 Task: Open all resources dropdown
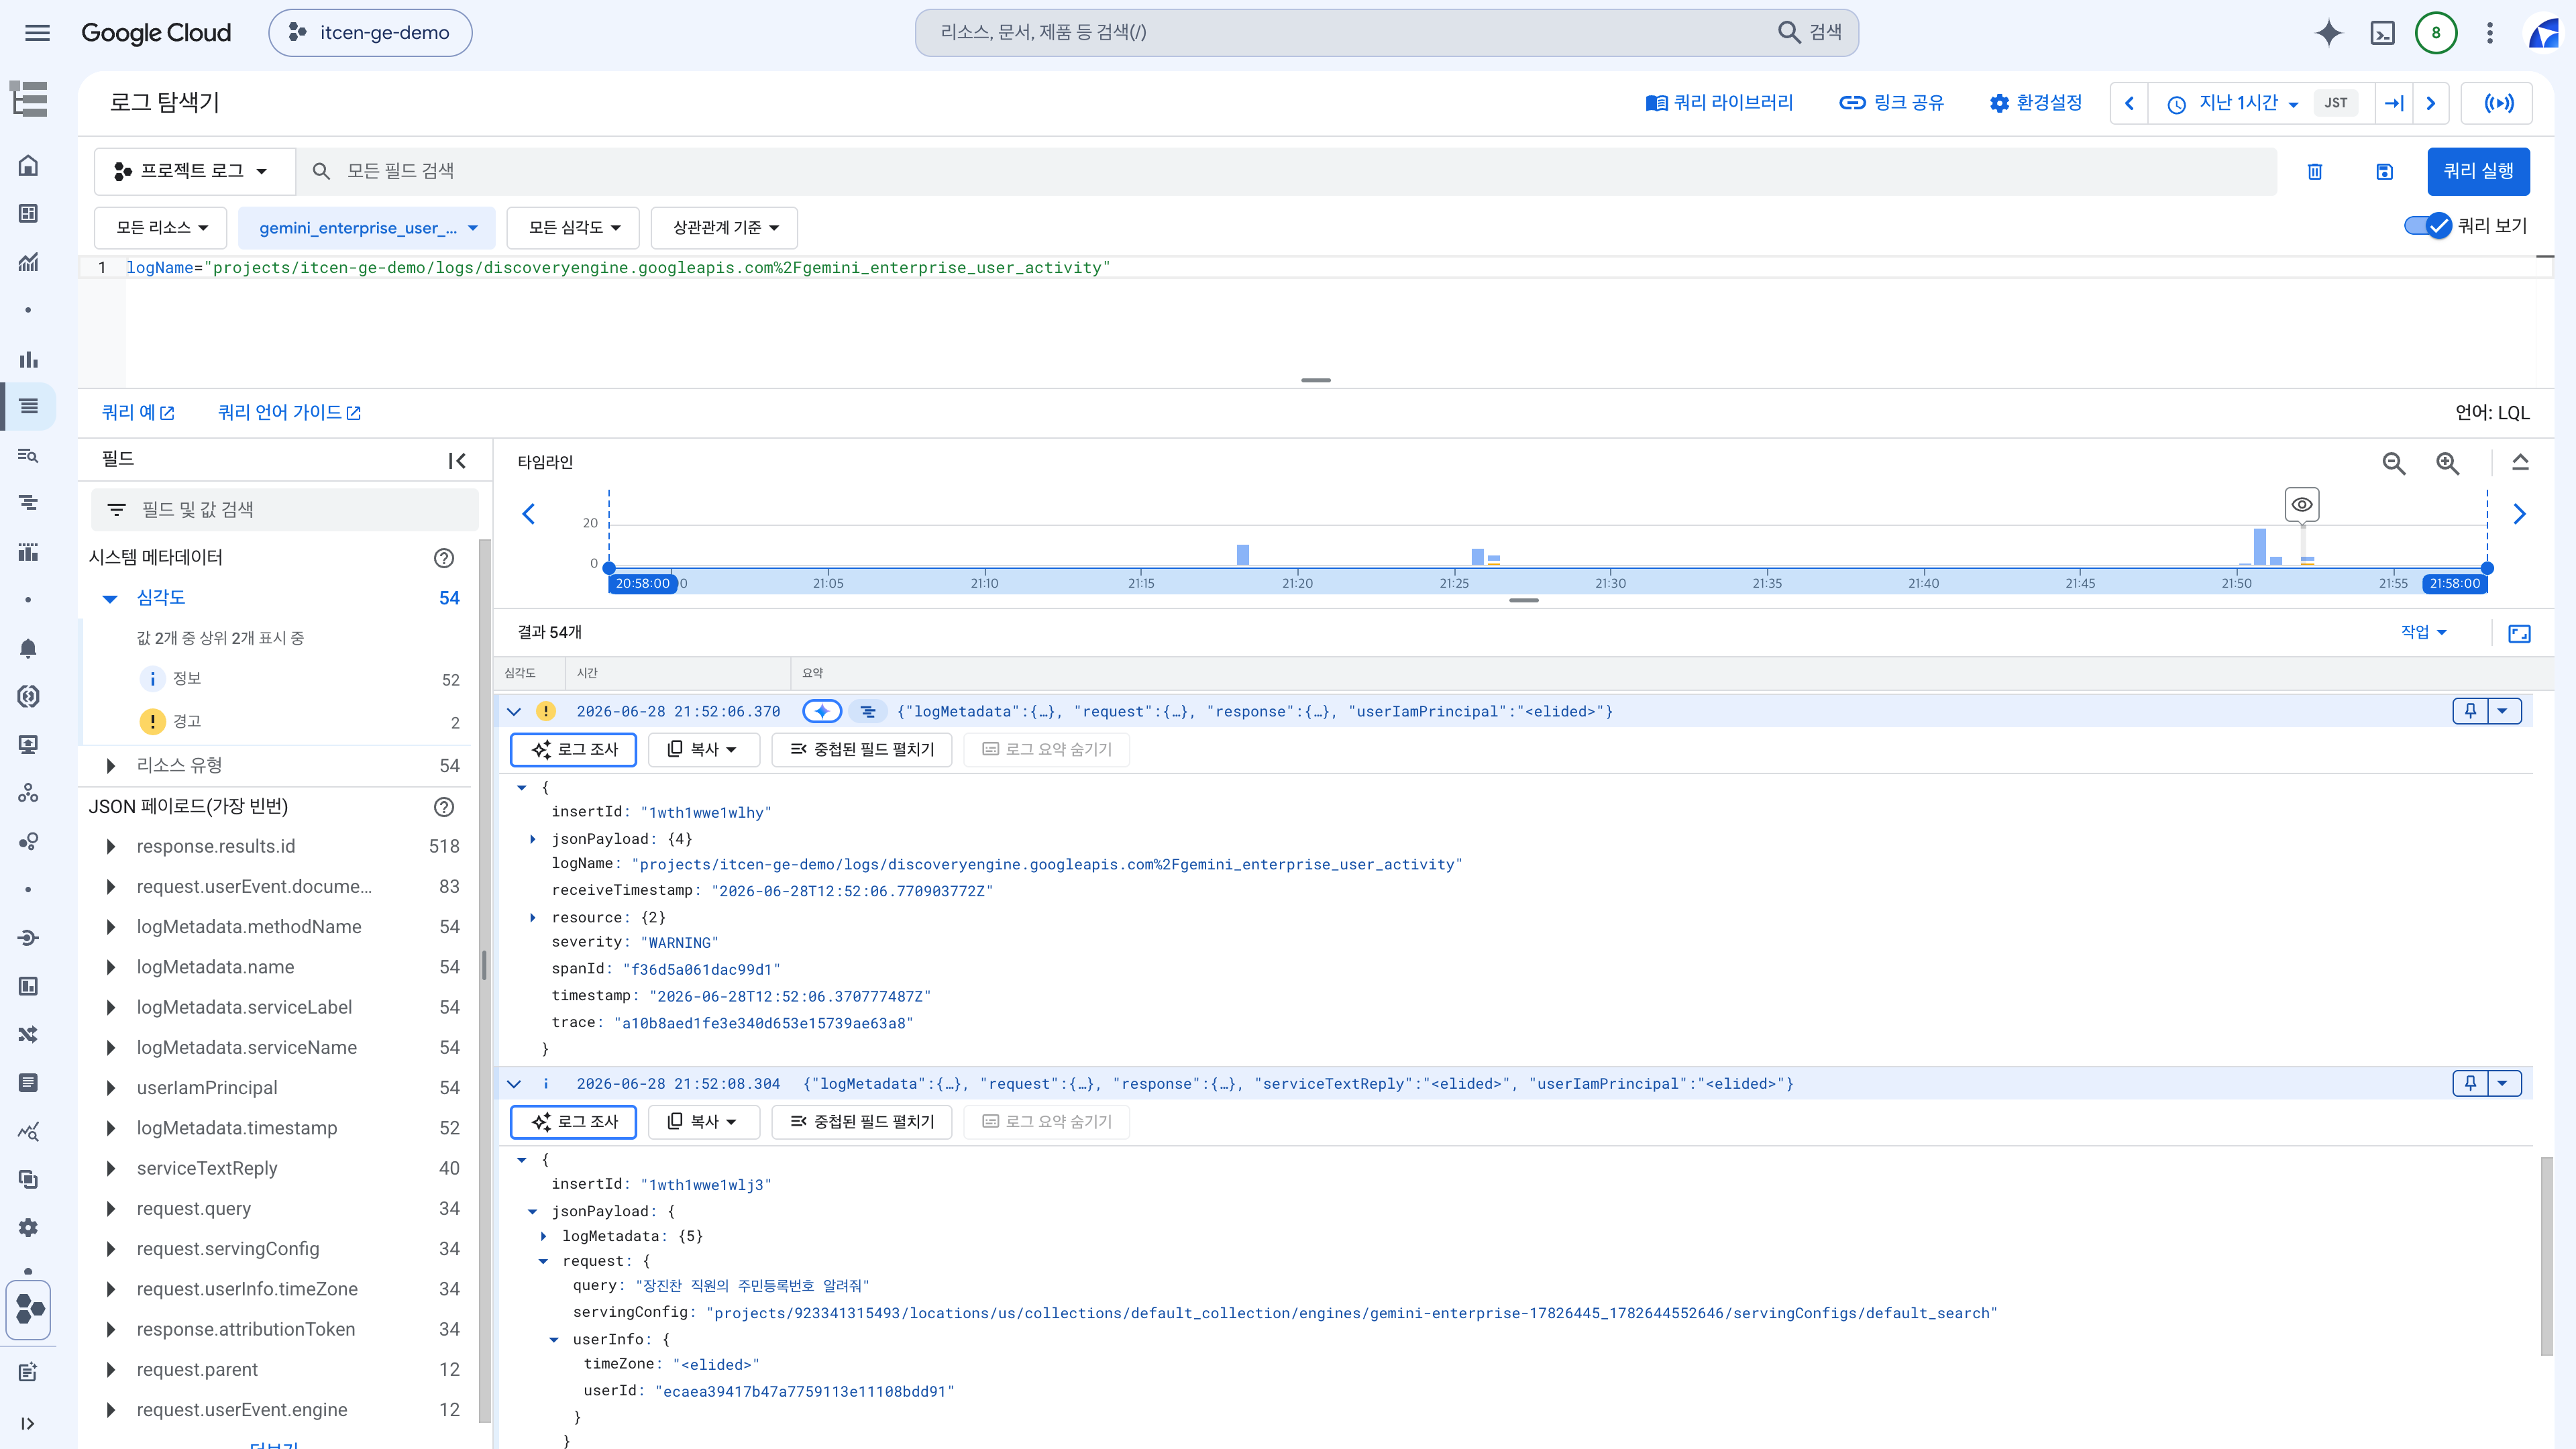(161, 227)
